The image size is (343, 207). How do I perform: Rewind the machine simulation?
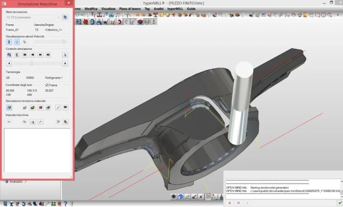[33, 55]
